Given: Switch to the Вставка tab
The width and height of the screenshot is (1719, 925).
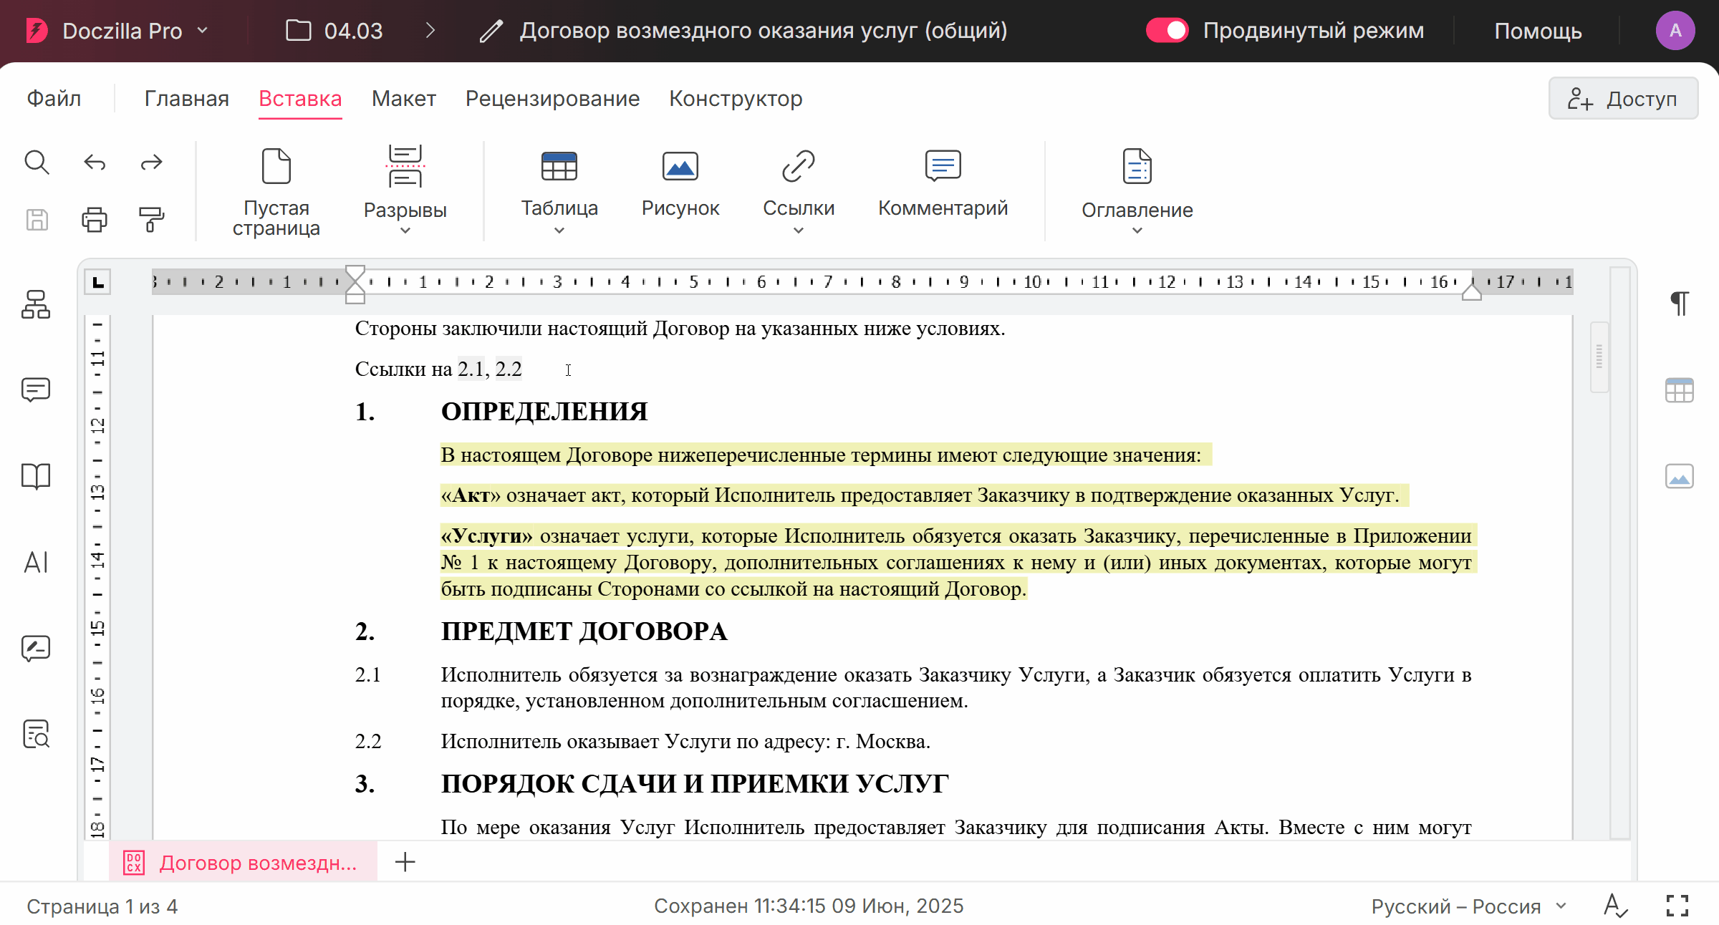Looking at the screenshot, I should (300, 99).
